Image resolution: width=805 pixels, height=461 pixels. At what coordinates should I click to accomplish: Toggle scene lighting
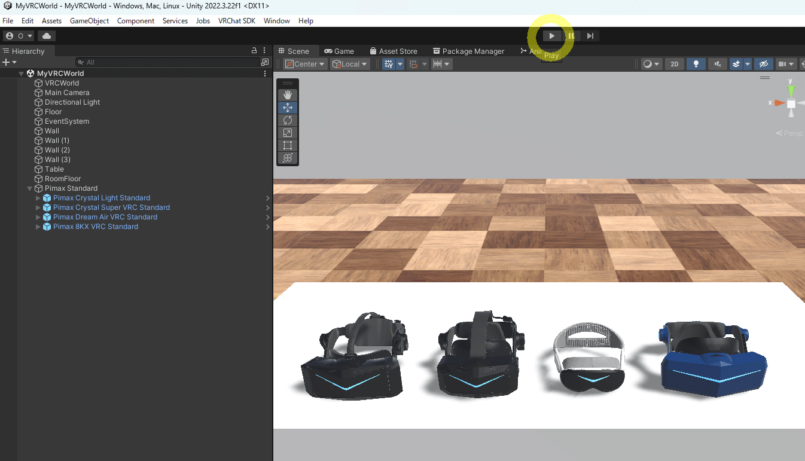tap(696, 64)
